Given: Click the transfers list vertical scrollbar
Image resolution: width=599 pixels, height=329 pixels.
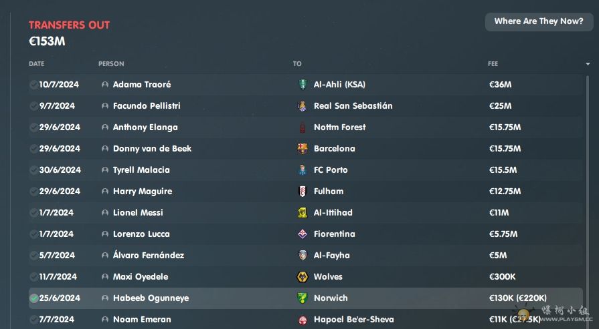Looking at the screenshot, I should click(588, 198).
